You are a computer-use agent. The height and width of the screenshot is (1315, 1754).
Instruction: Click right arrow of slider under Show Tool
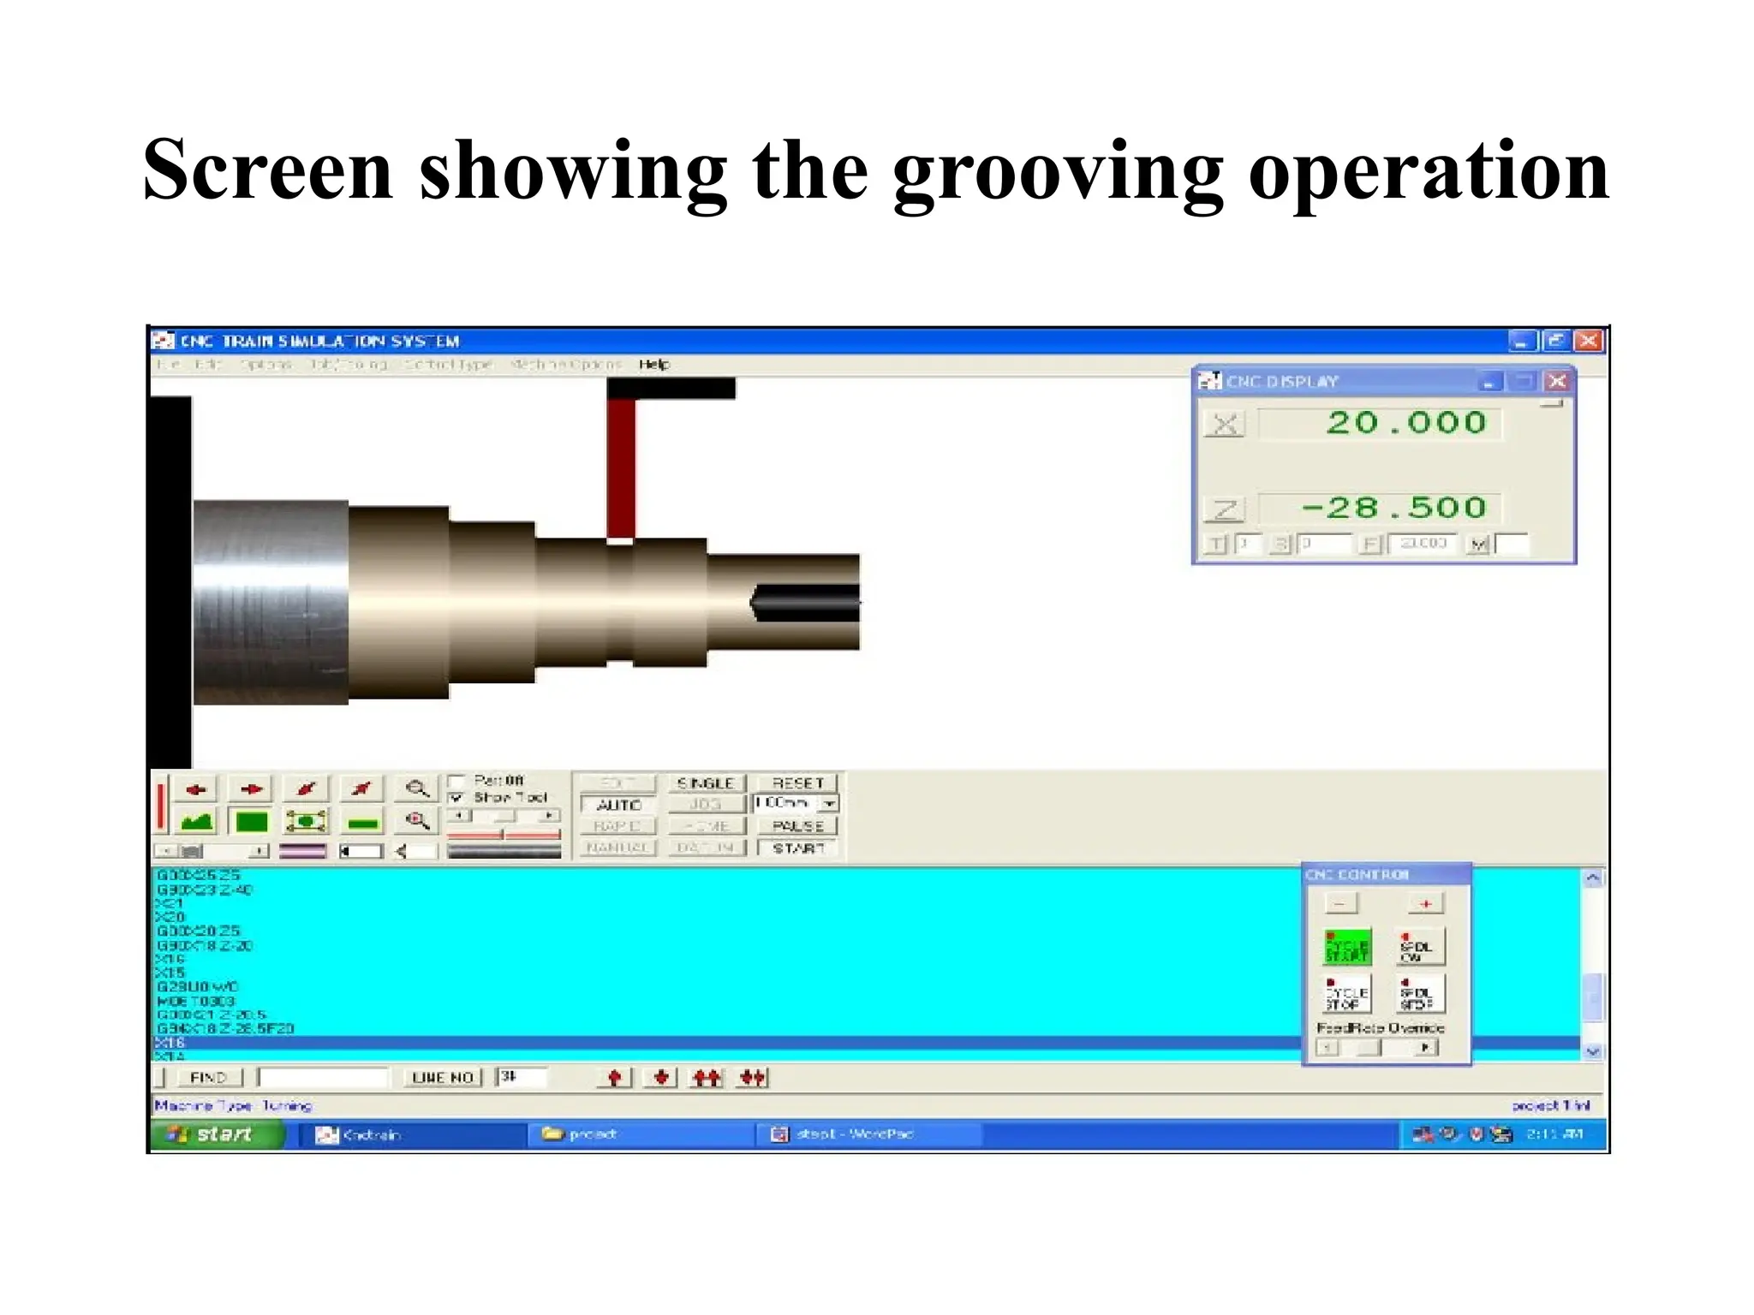point(550,816)
